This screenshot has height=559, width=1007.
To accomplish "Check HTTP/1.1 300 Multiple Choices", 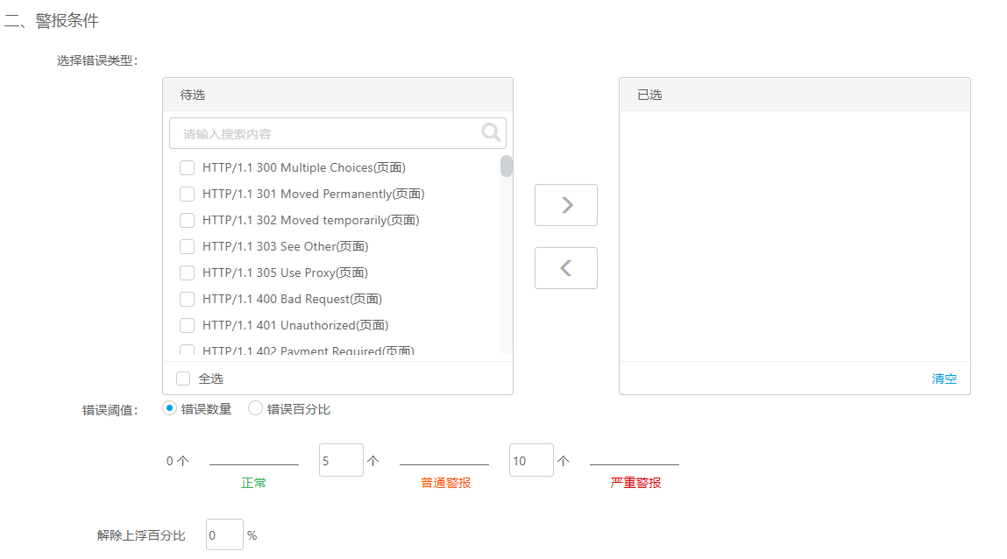I will 187,168.
